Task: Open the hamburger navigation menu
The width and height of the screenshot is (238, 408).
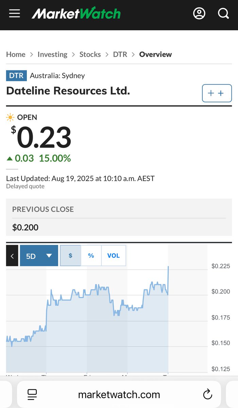Action: [15, 14]
